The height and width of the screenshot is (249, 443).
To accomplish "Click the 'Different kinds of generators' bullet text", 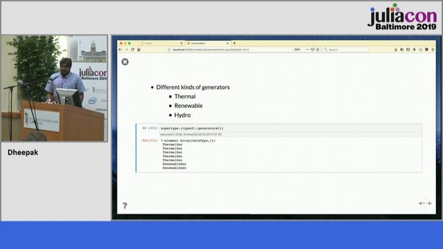I will (193, 87).
